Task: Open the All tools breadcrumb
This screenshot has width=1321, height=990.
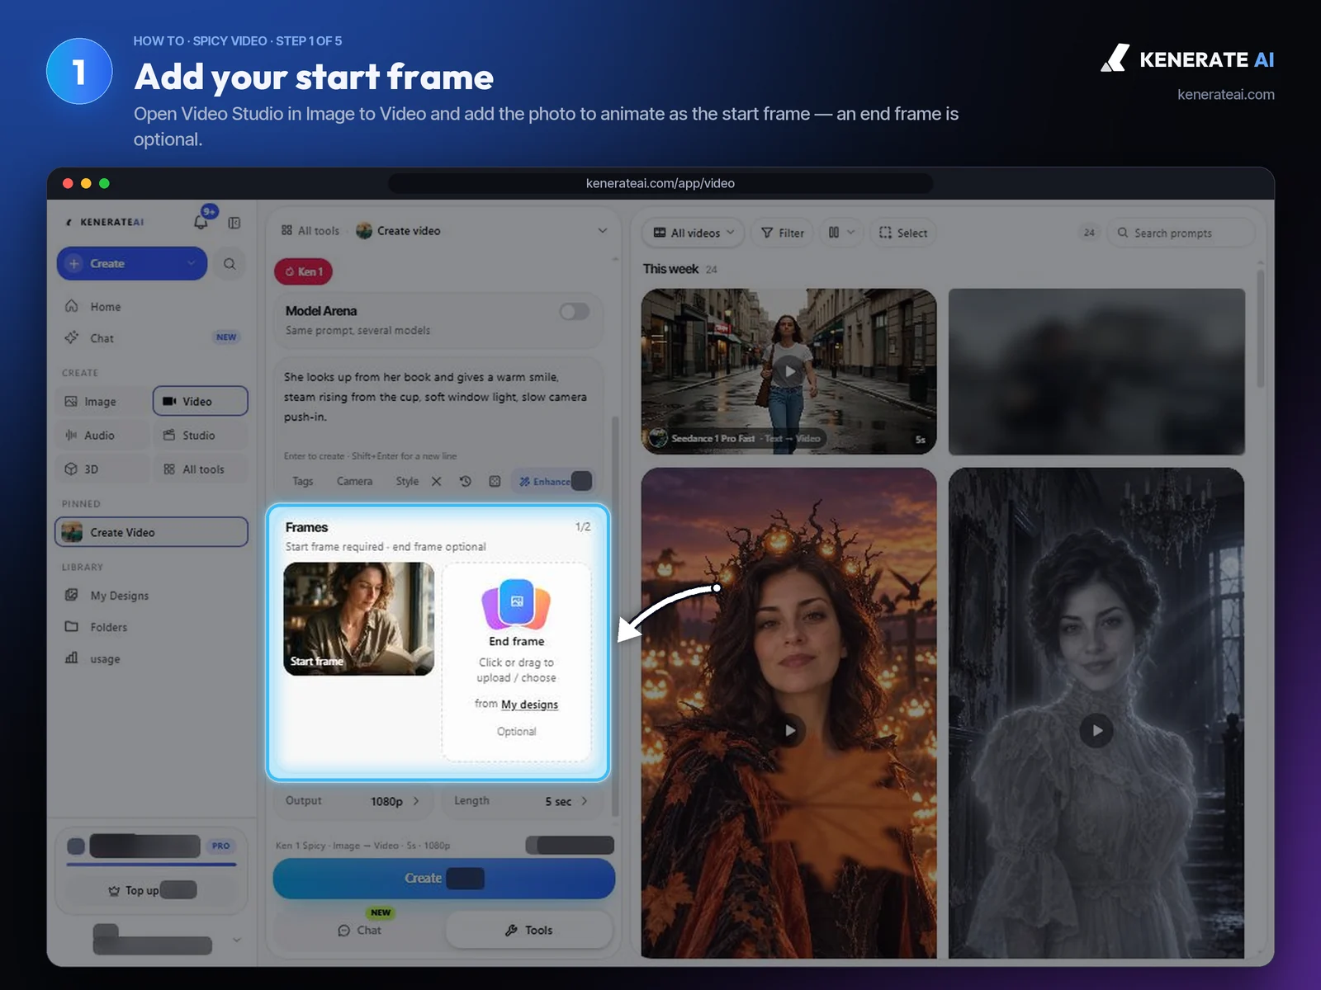Action: (x=310, y=231)
